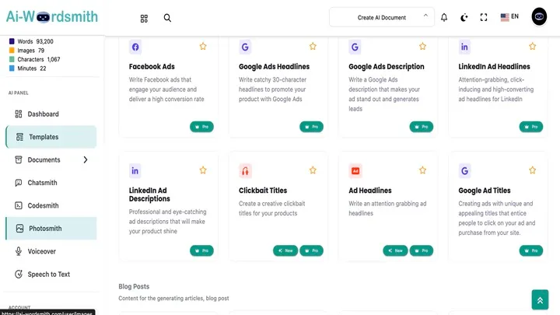Click Pro badge on Google Ad Titles
This screenshot has width=560, height=315.
tap(532, 250)
